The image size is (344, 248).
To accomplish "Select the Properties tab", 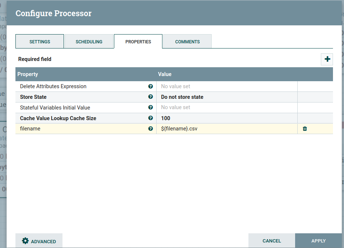I will (x=138, y=42).
